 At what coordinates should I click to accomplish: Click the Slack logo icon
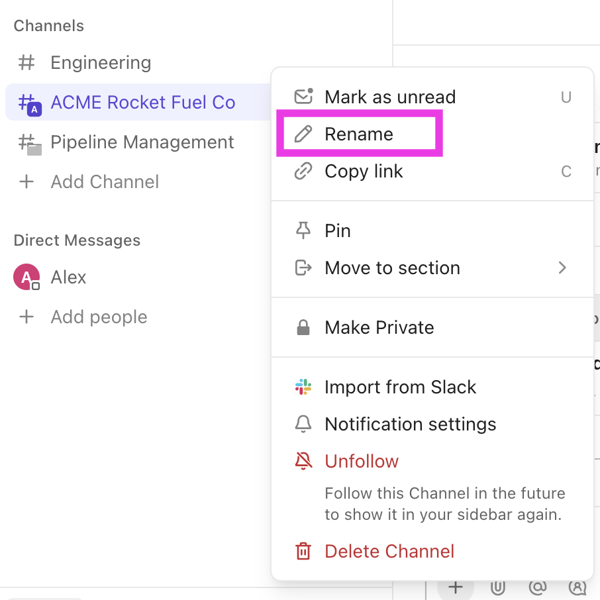pos(303,387)
